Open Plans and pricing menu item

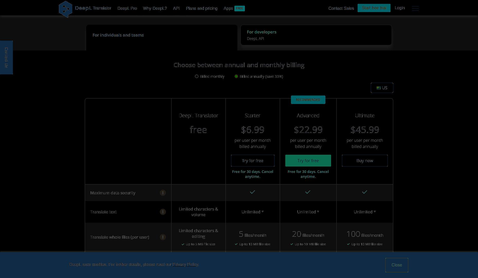point(202,8)
